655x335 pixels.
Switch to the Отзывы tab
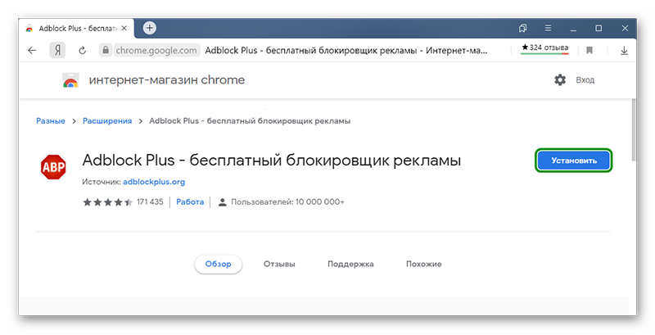pyautogui.click(x=279, y=264)
